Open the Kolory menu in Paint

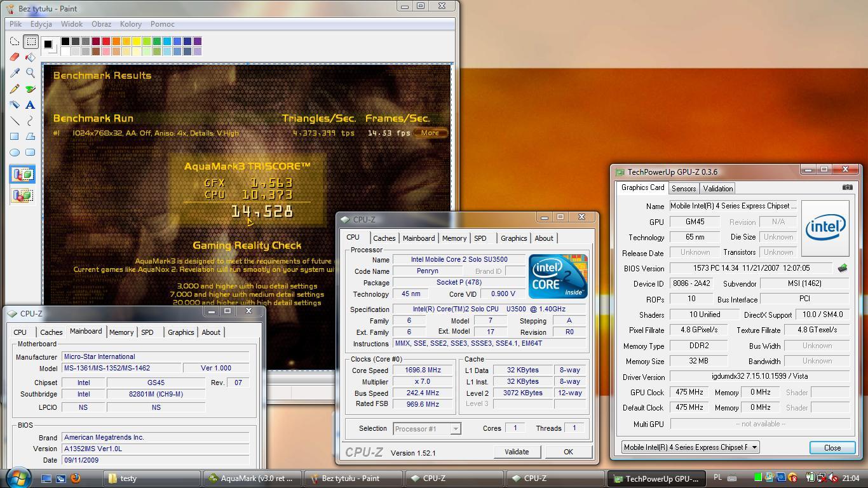click(131, 24)
